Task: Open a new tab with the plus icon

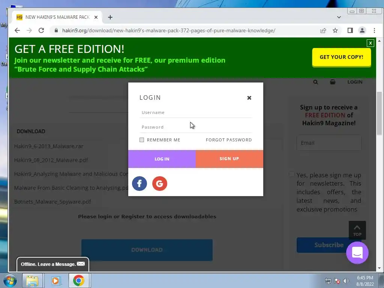Action: click(x=110, y=17)
